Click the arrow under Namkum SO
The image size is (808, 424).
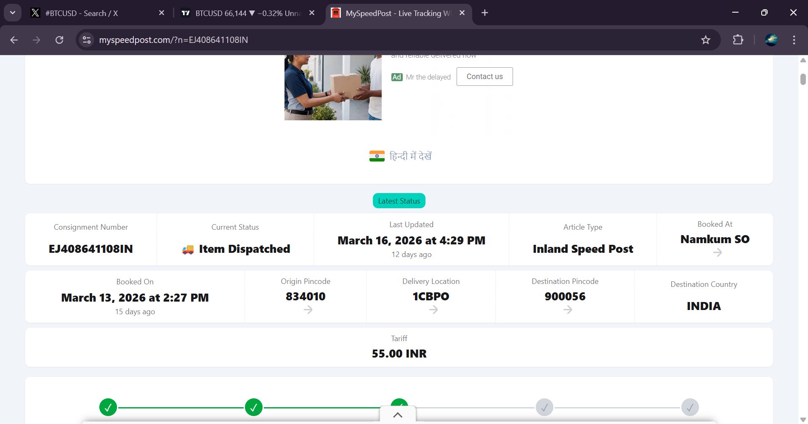[x=718, y=252]
